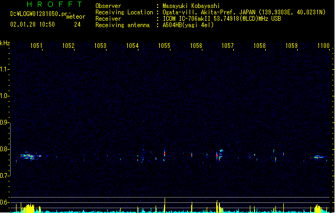Click the 1051 time axis marker
The height and width of the screenshot is (213, 335).
tap(36, 45)
